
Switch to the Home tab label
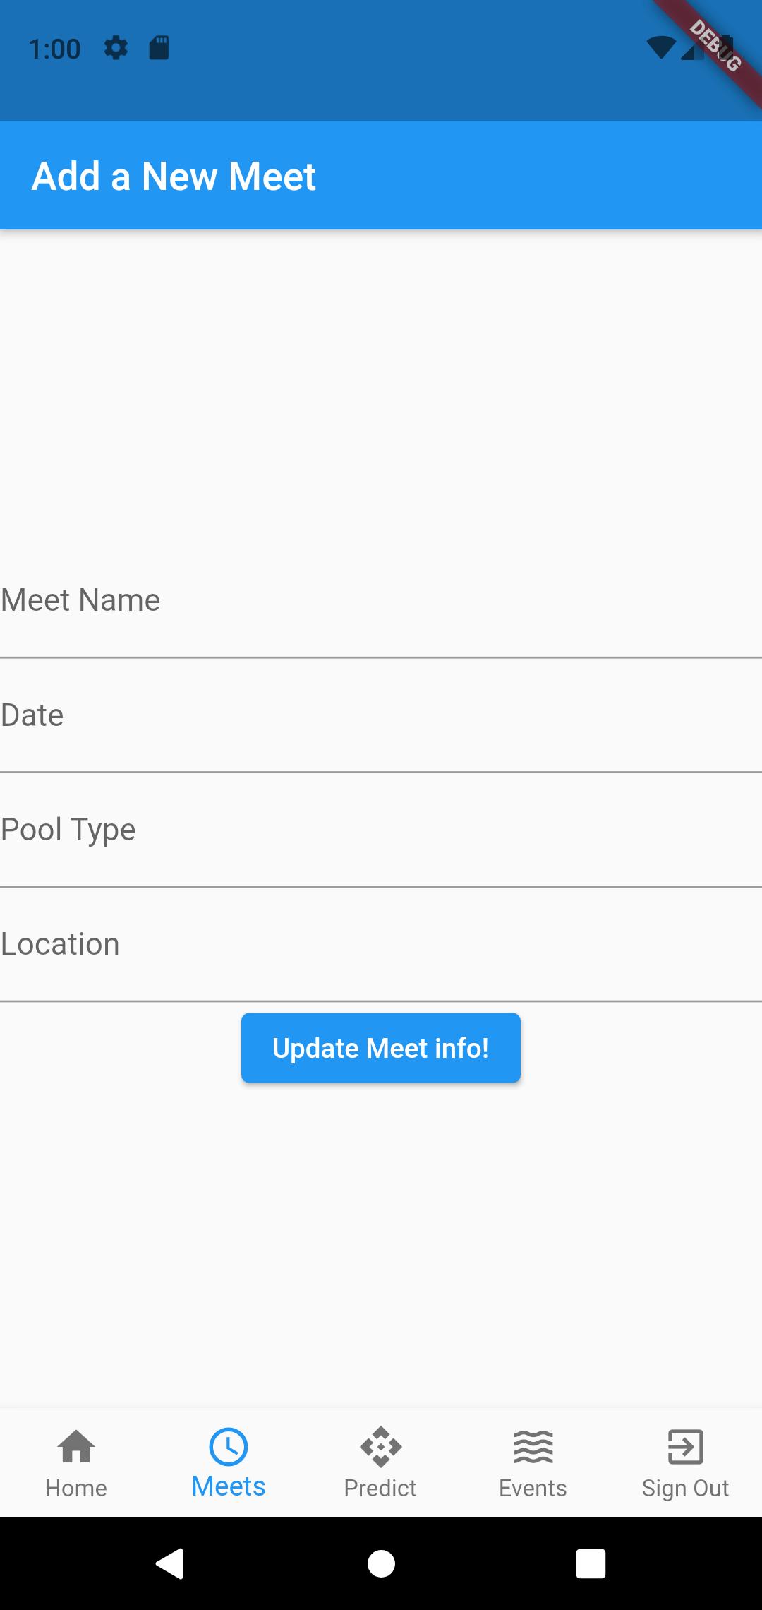coord(76,1489)
